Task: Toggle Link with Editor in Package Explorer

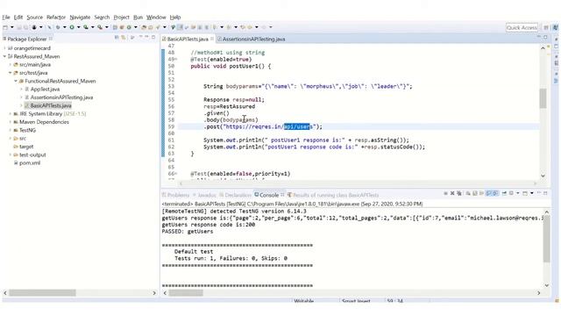Action: (124, 37)
